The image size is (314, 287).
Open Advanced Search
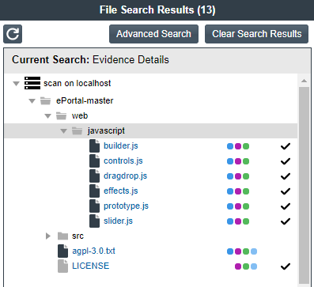[x=153, y=34]
